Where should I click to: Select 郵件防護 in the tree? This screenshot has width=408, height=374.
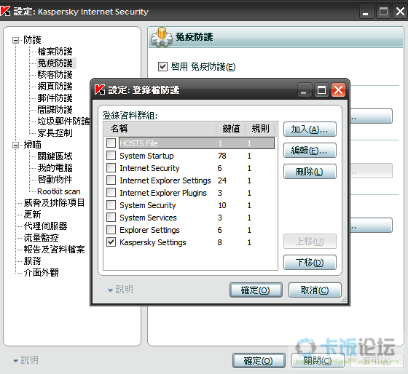[55, 98]
